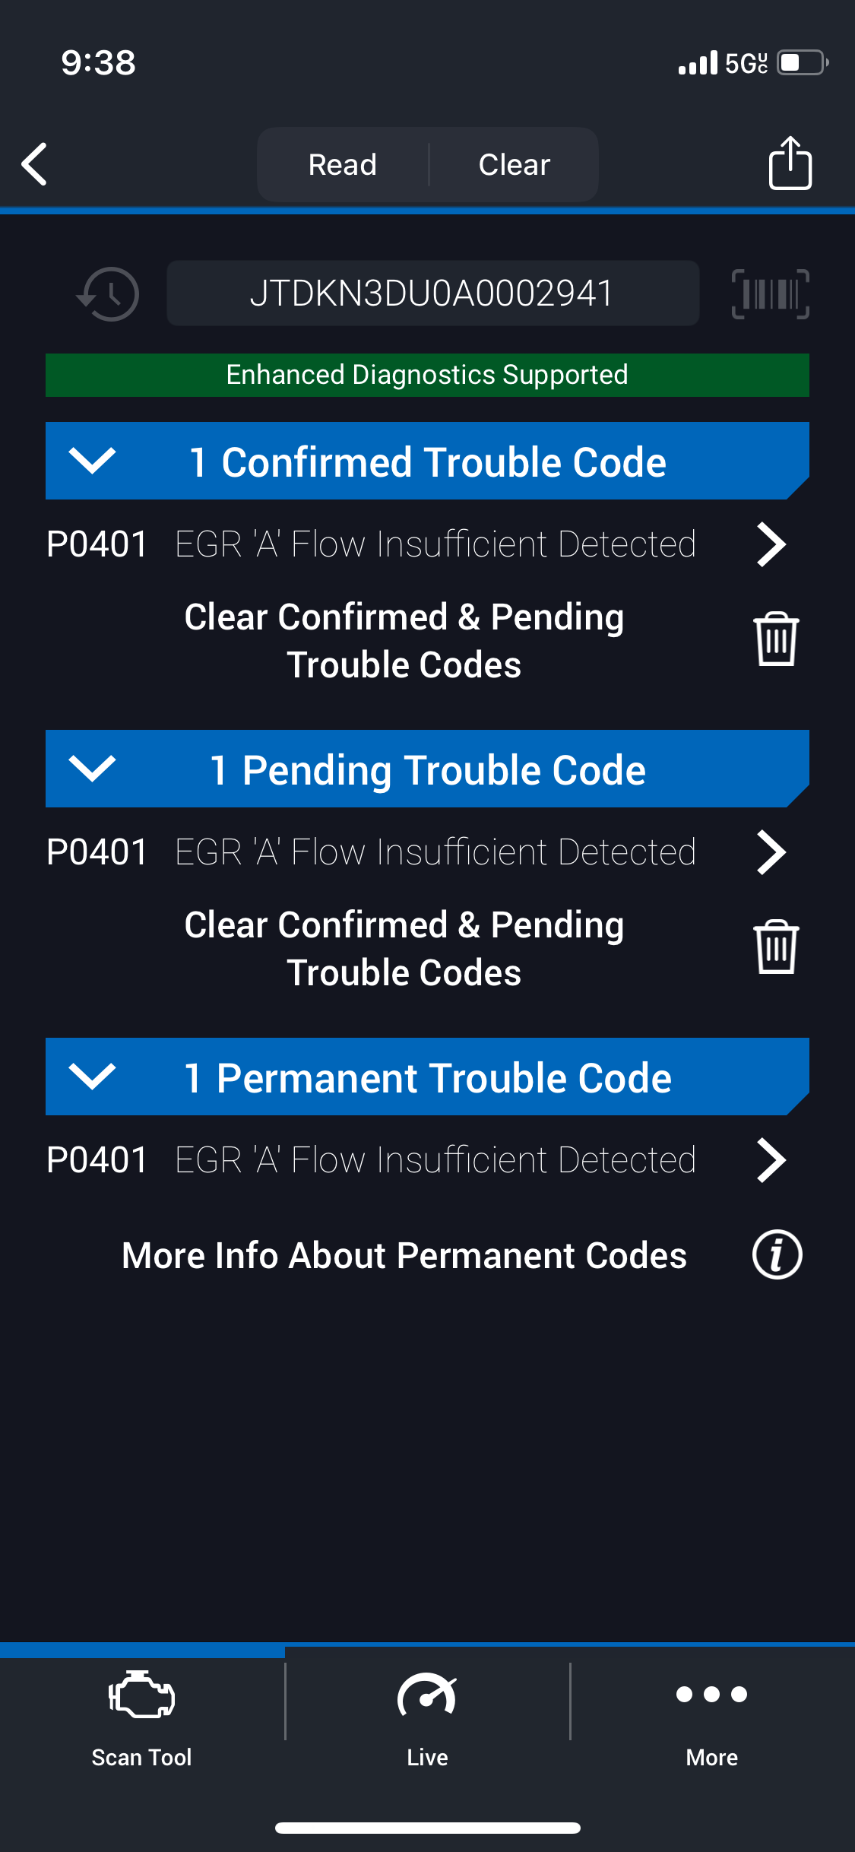The image size is (855, 1852).
Task: Tap the barcode VIN scanner icon
Action: pos(770,293)
